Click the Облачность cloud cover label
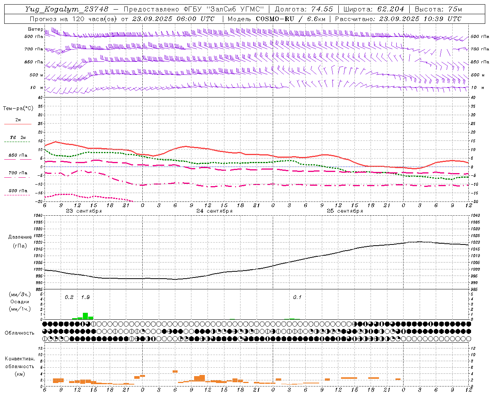 click(20, 333)
